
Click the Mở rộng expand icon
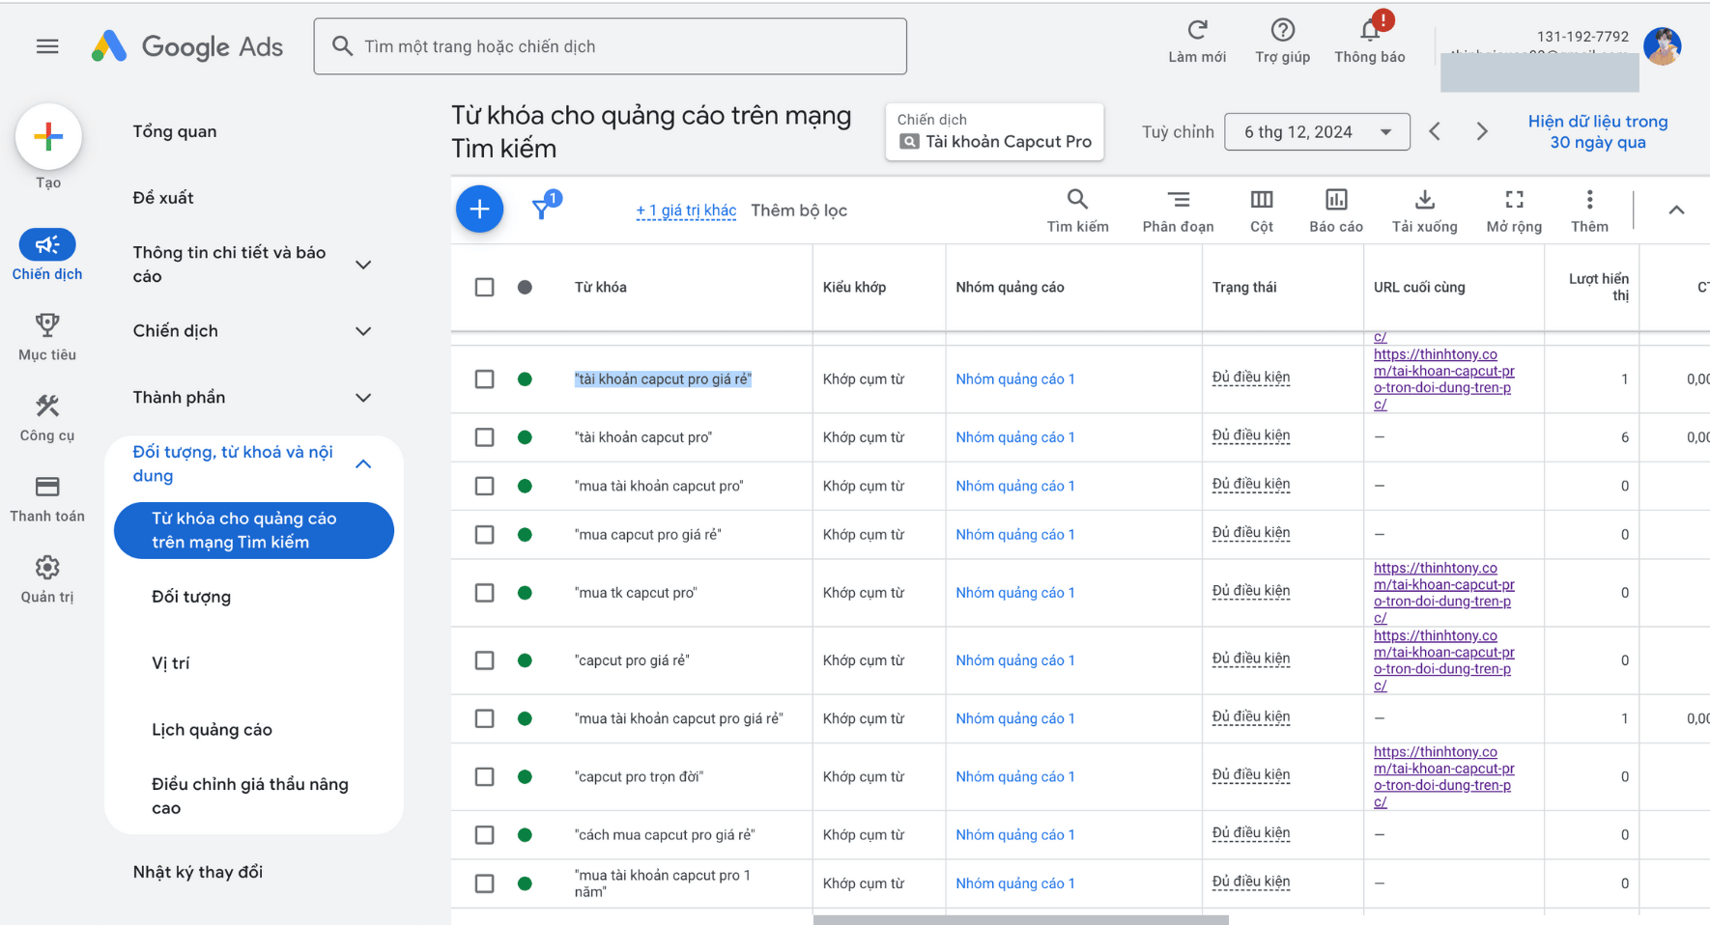(x=1514, y=200)
